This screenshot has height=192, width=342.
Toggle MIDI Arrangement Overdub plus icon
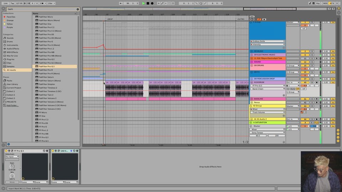pyautogui.click(x=159, y=3)
